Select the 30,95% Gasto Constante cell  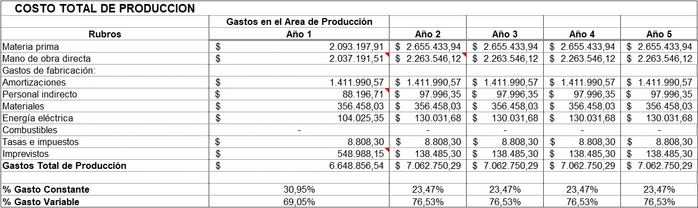click(299, 189)
